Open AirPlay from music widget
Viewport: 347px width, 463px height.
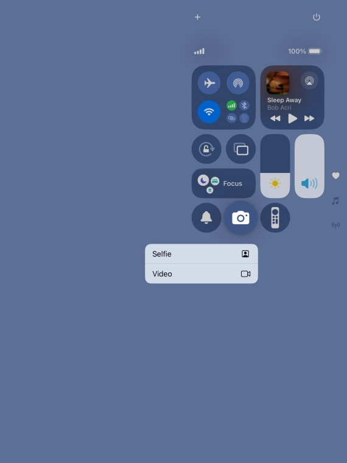coord(309,80)
